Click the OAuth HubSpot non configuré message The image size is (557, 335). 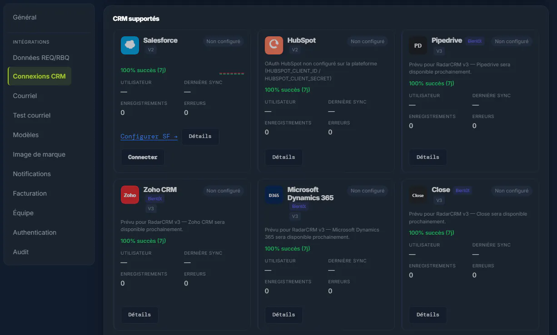(x=321, y=71)
